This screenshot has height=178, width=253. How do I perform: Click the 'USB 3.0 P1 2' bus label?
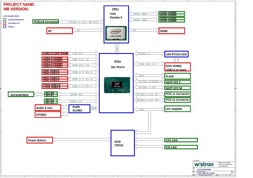click(x=82, y=72)
